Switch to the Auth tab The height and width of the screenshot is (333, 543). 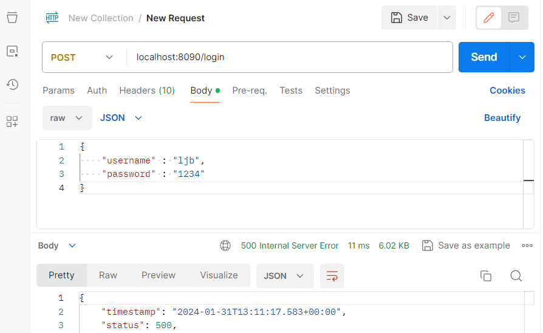point(97,91)
